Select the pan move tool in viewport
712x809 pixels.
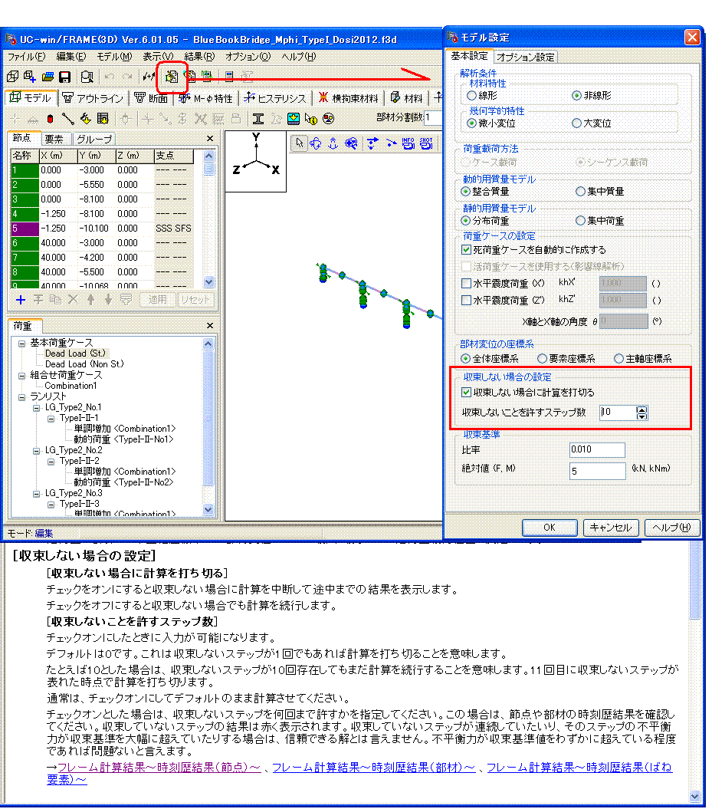click(x=333, y=143)
